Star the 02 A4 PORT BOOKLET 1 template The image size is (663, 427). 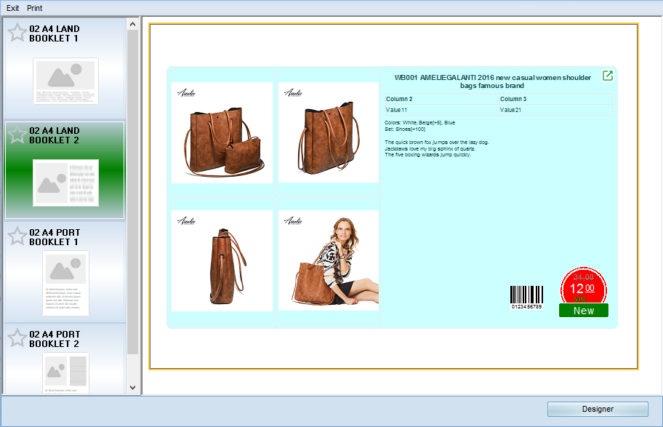(x=17, y=236)
